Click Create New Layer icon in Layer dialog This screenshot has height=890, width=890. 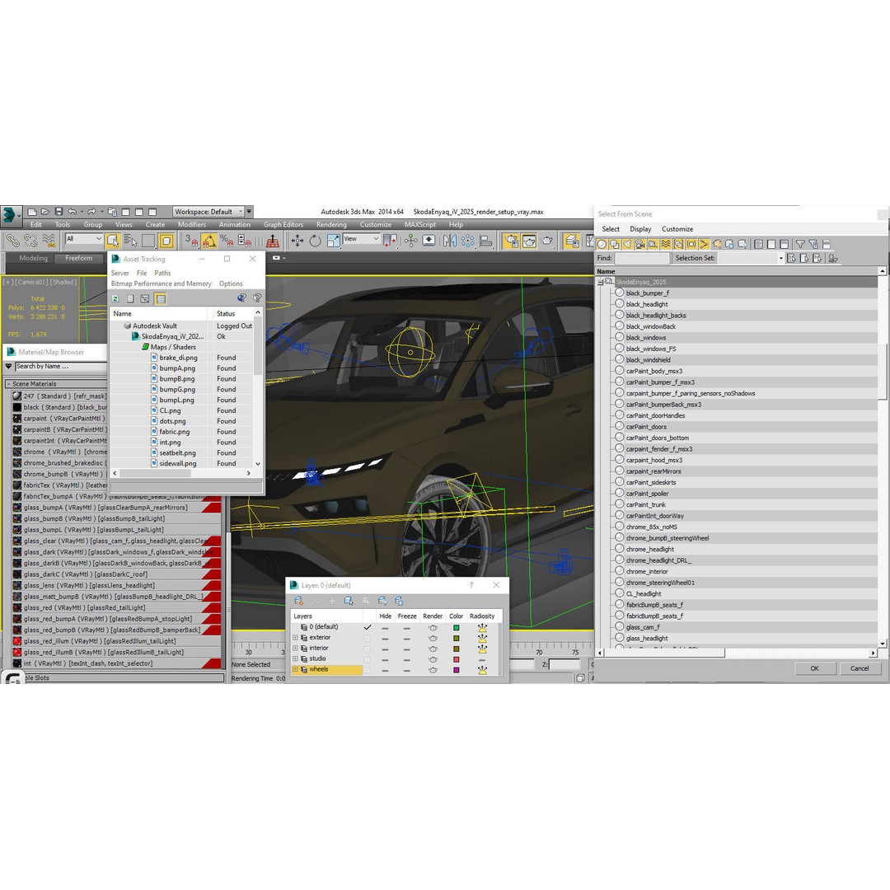tap(298, 601)
